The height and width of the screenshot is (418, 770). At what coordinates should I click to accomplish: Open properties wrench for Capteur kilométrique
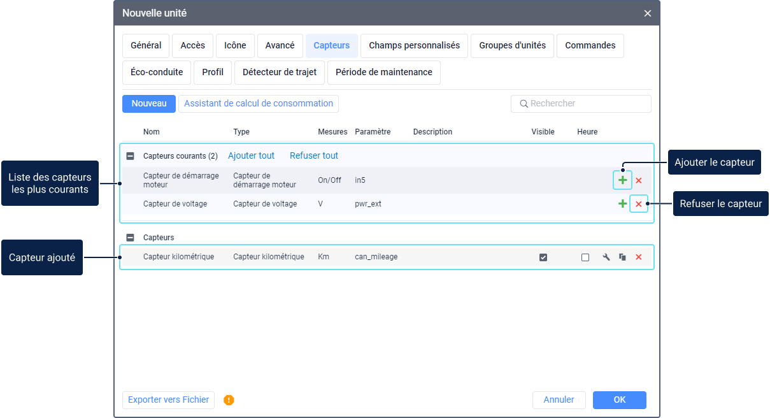point(606,257)
